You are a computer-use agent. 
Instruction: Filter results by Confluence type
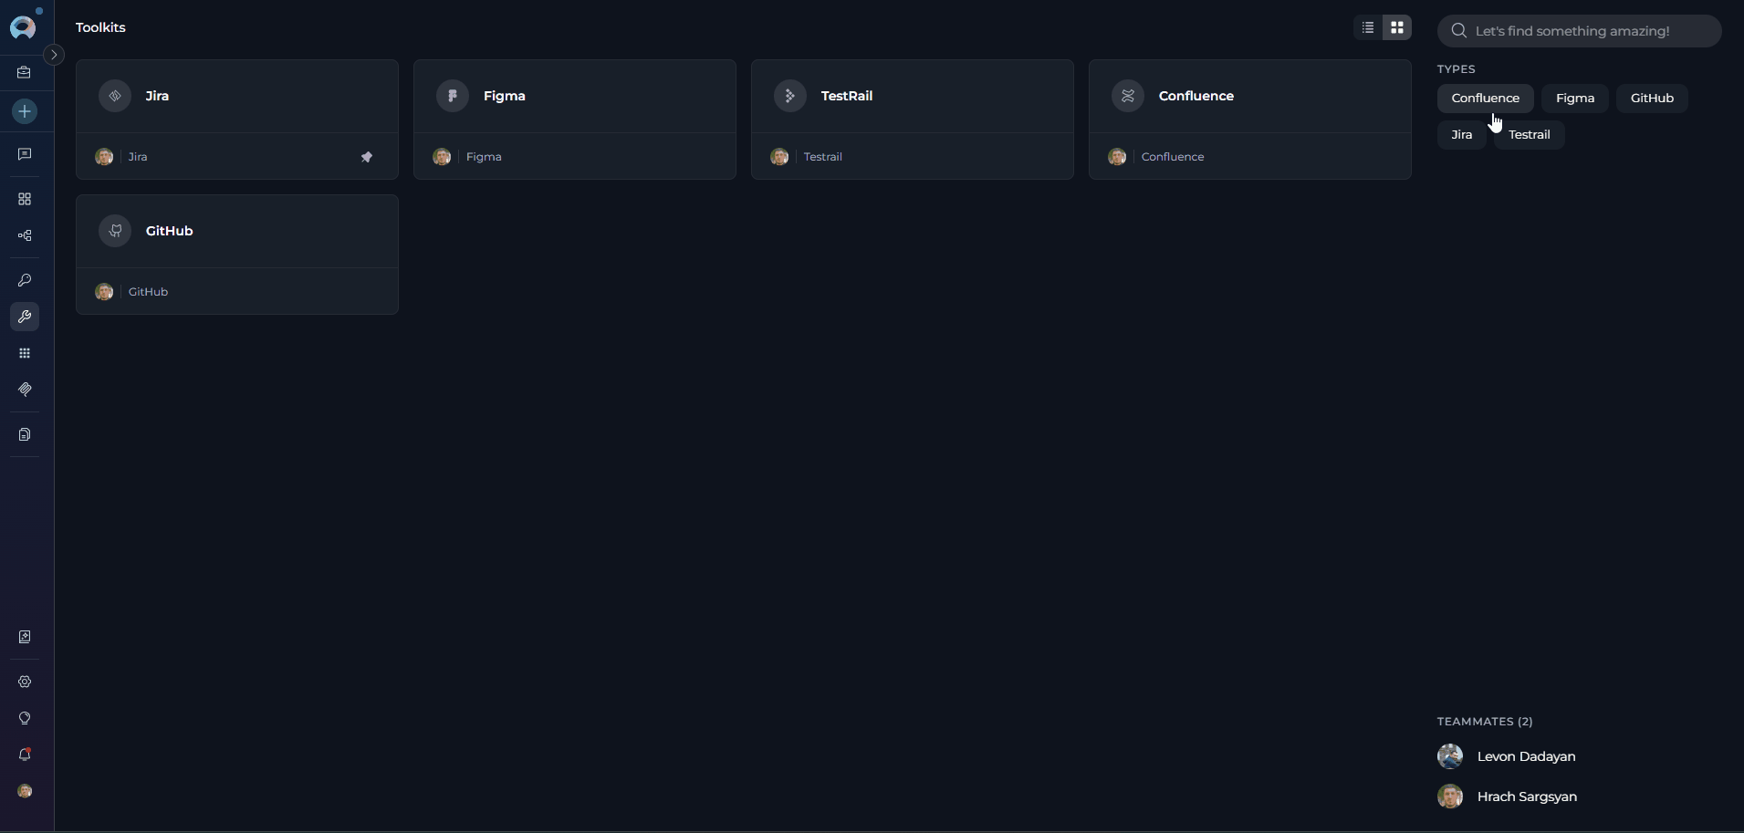1485,99
